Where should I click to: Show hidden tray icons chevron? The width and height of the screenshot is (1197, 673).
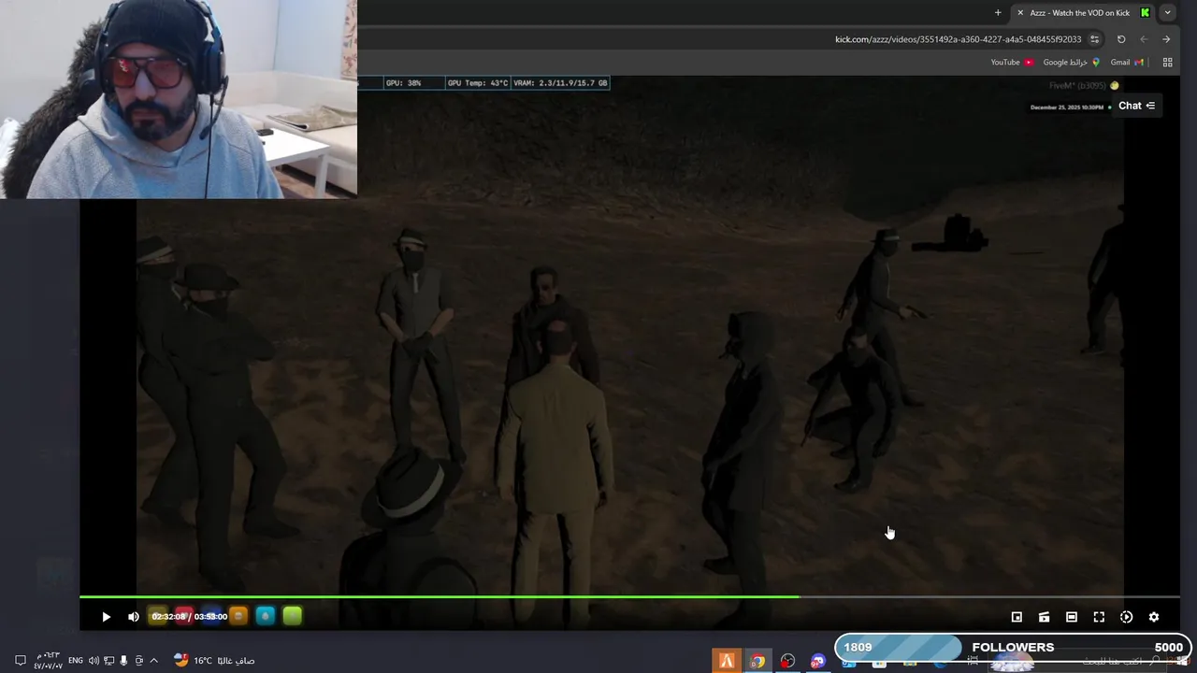[x=154, y=661]
